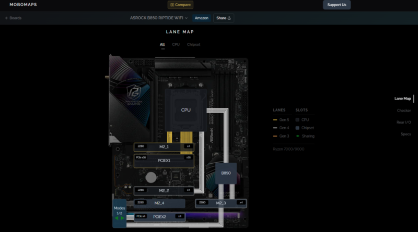This screenshot has height=232, width=418.
Task: Select the M2_3 slot
Action: click(220, 203)
